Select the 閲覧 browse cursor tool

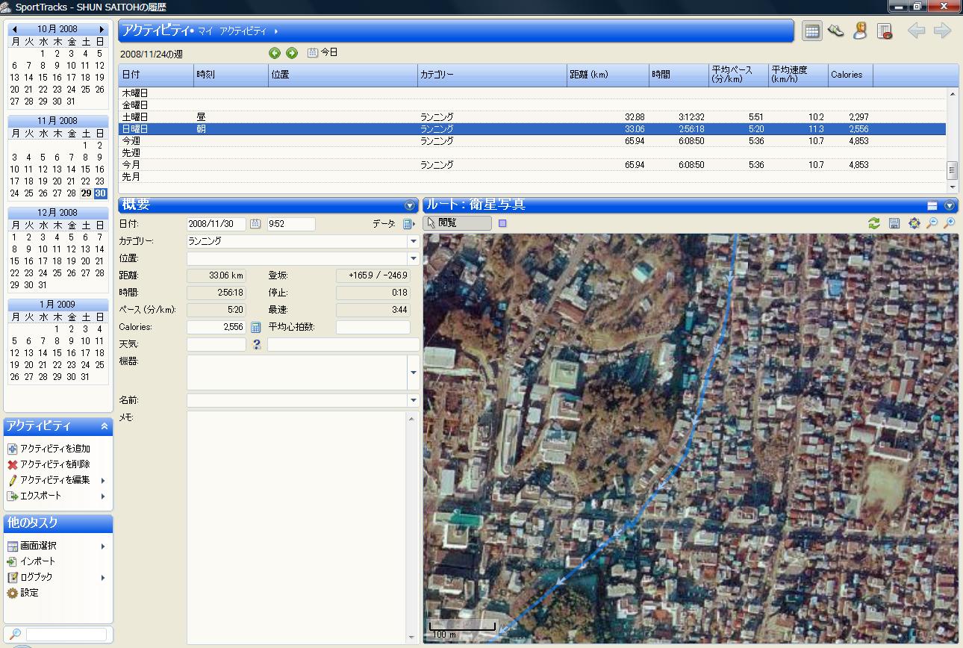(458, 223)
